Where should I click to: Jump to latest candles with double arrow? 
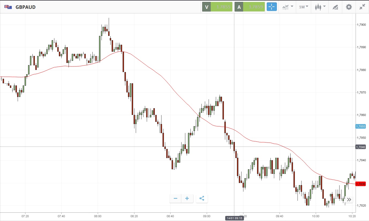(x=349, y=200)
